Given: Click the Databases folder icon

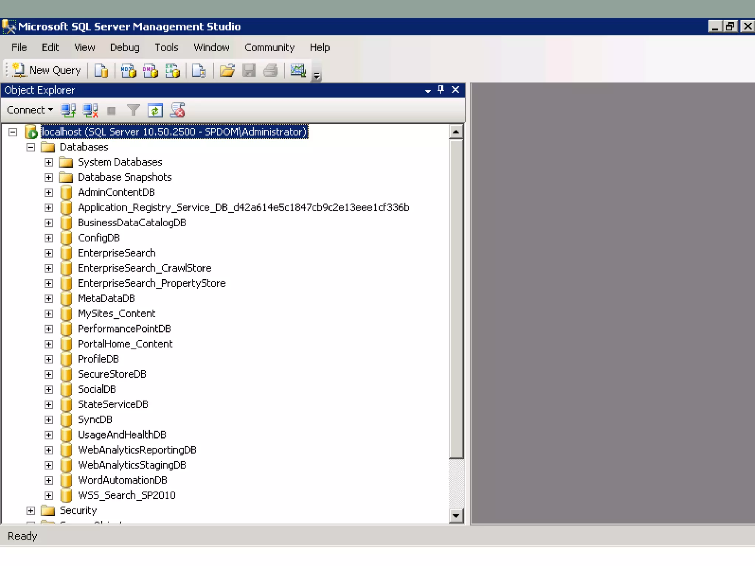Looking at the screenshot, I should click(48, 147).
